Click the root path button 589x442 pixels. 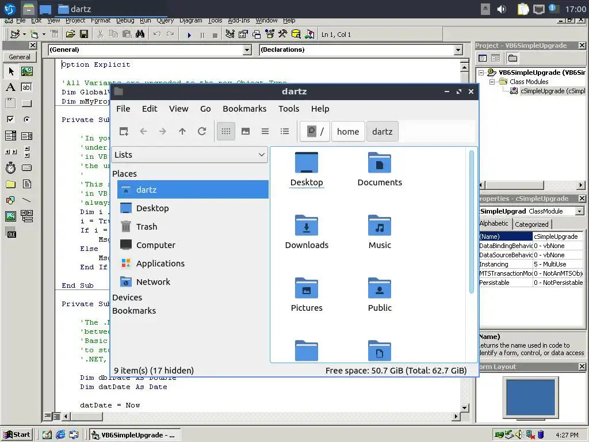click(315, 132)
